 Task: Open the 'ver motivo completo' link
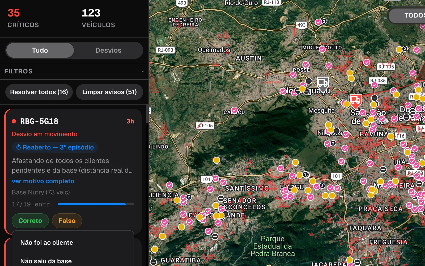click(43, 181)
